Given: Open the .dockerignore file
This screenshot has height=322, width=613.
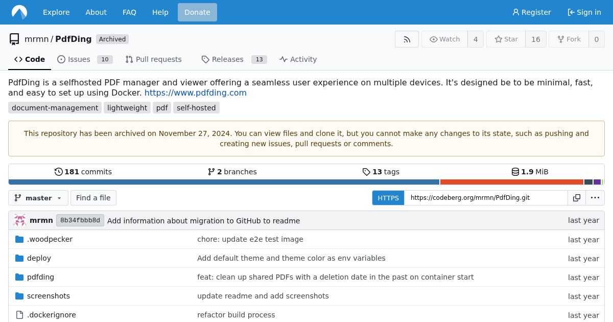Looking at the screenshot, I should click(52, 315).
